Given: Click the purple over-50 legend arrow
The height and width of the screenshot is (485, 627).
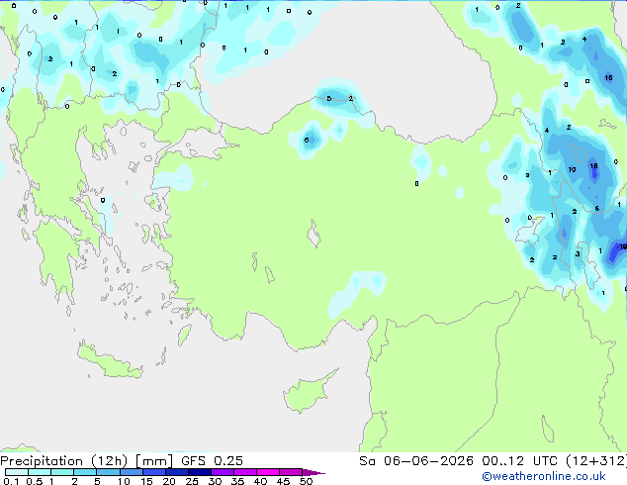Looking at the screenshot, I should click(x=313, y=472).
